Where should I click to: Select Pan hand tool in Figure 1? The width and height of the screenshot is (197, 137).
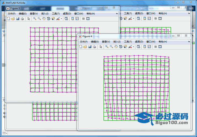tap(44, 19)
